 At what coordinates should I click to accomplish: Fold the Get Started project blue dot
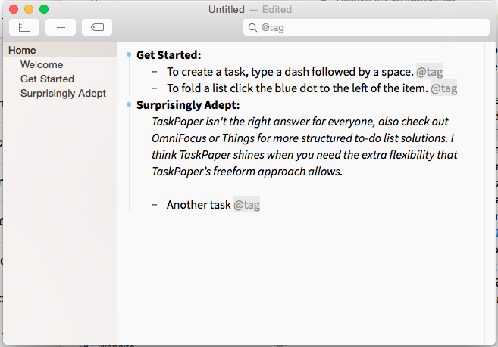pos(129,54)
